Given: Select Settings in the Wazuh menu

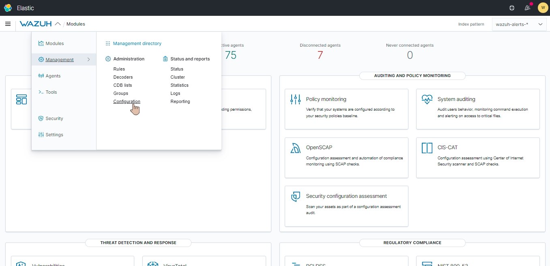Looking at the screenshot, I should click(54, 135).
